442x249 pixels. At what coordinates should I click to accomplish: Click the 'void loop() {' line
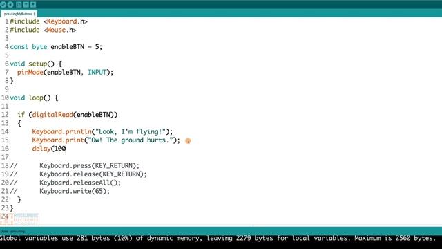tap(34, 98)
